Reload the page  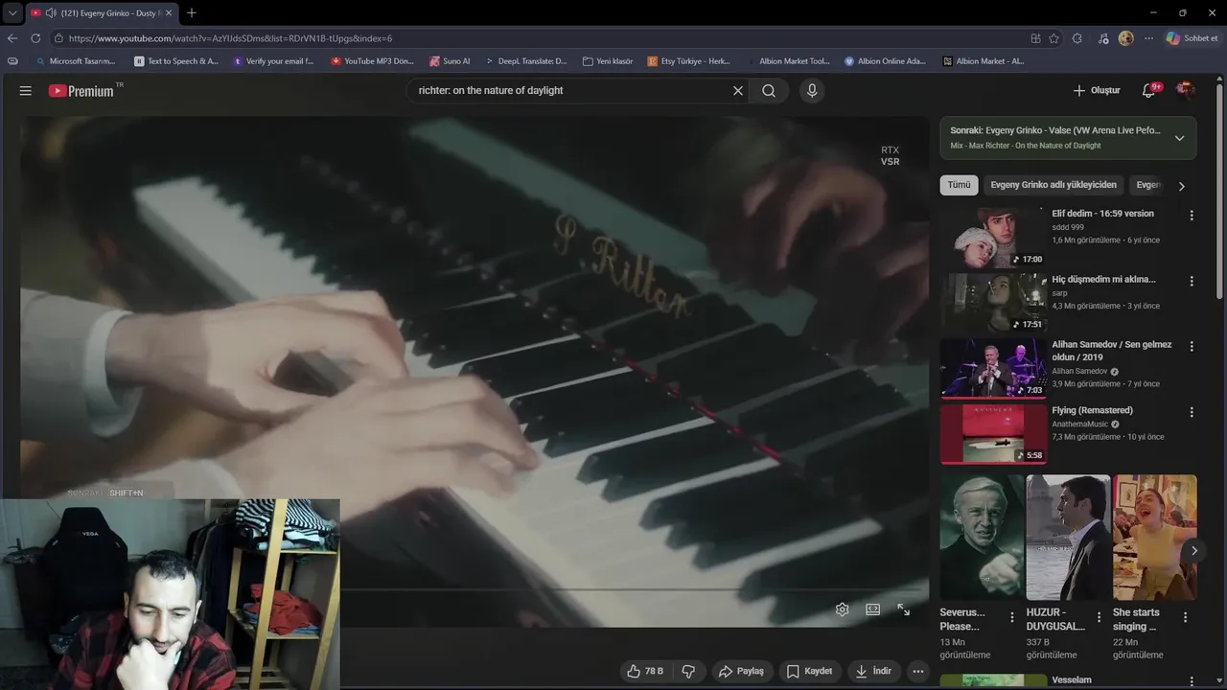pos(35,38)
